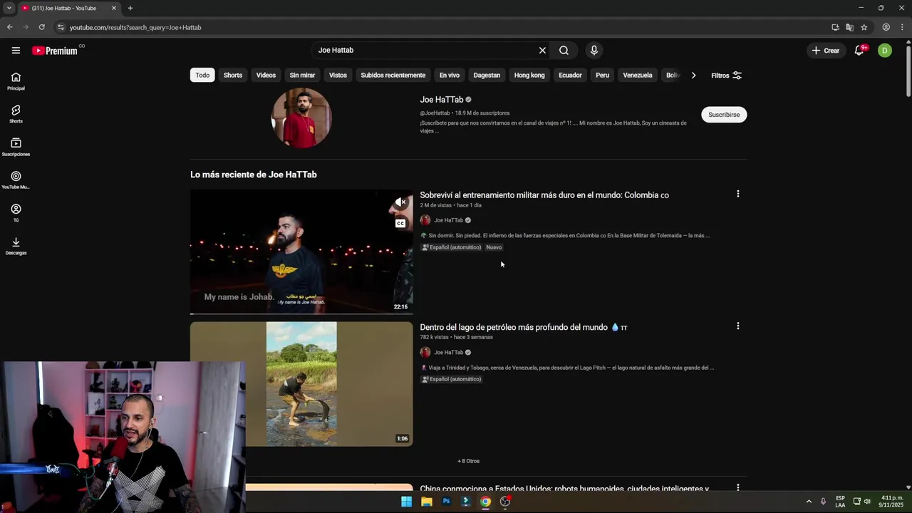Toggle captions CC on the preview thumbnail

(x=400, y=224)
